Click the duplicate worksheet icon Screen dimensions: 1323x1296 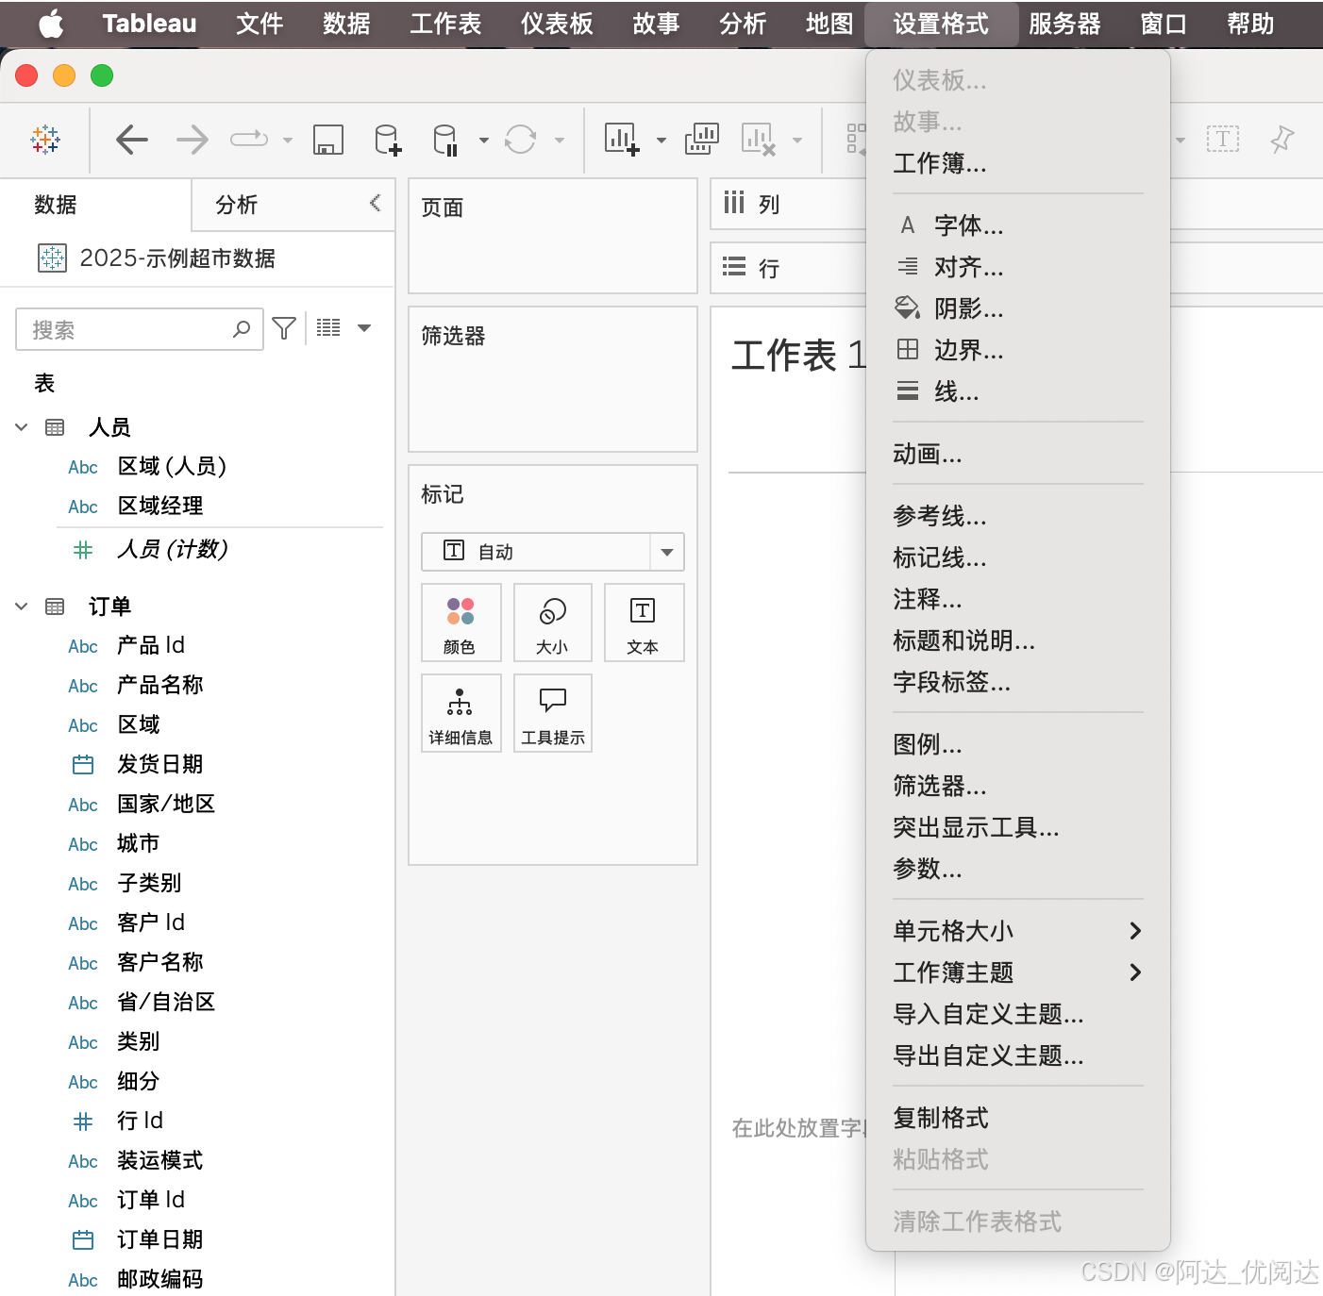[x=701, y=140]
